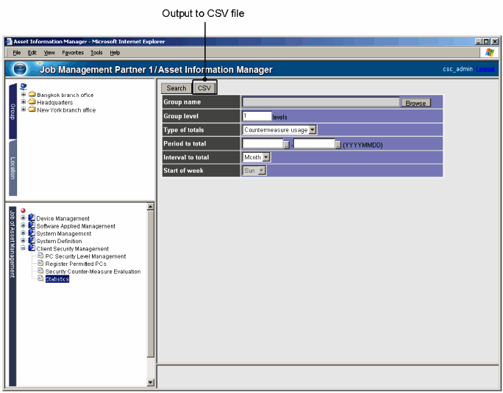The width and height of the screenshot is (503, 393).
Task: Click the Headquarters folder icon
Action: (32, 102)
